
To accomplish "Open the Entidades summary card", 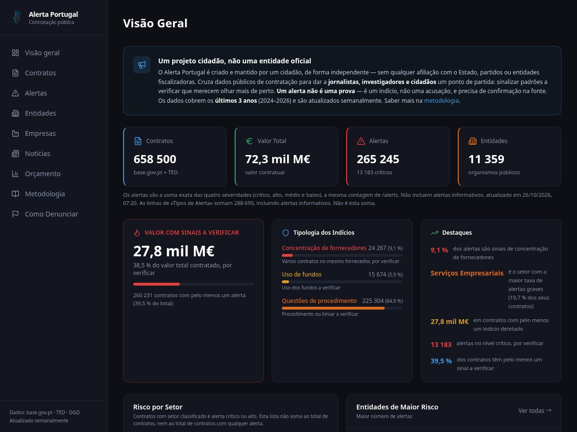I will 510,156.
